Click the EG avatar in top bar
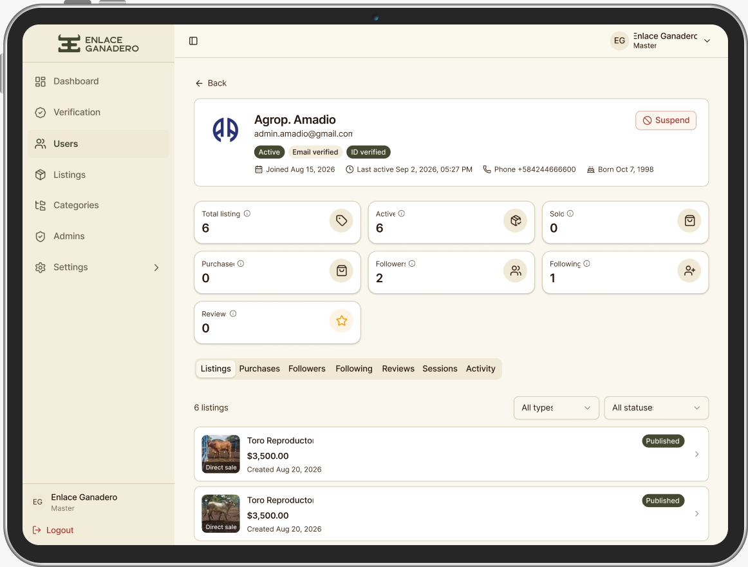The image size is (748, 567). coord(619,41)
